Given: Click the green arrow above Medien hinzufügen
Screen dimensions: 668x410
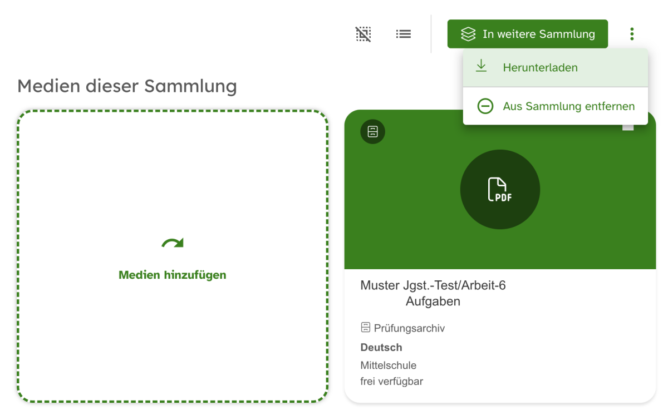Looking at the screenshot, I should pos(173,243).
